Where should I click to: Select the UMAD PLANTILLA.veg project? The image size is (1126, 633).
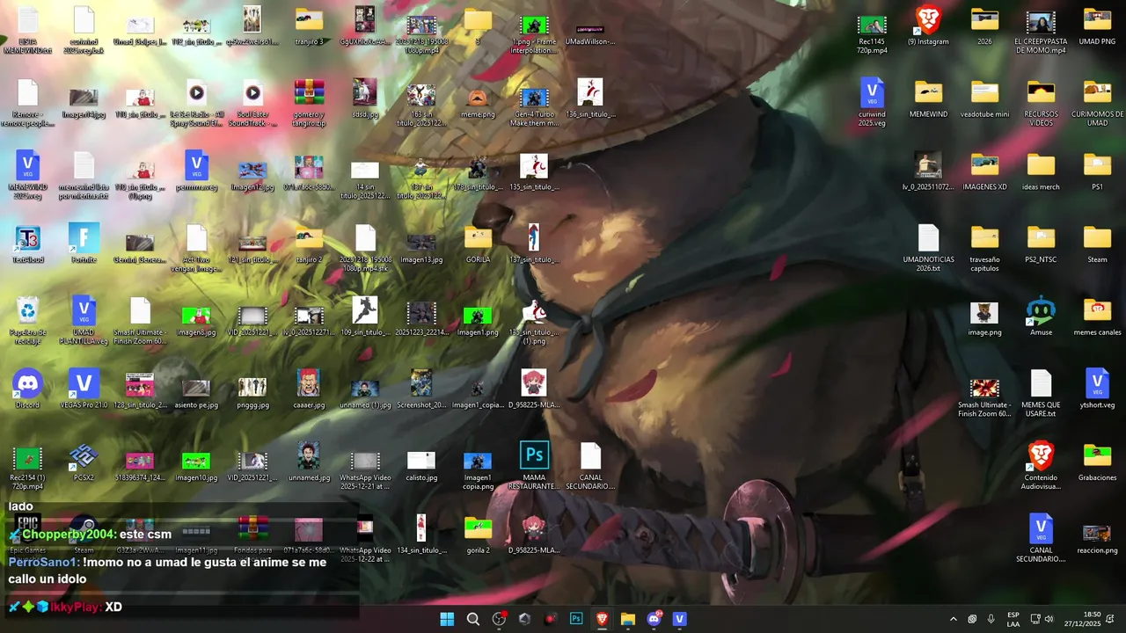[84, 322]
